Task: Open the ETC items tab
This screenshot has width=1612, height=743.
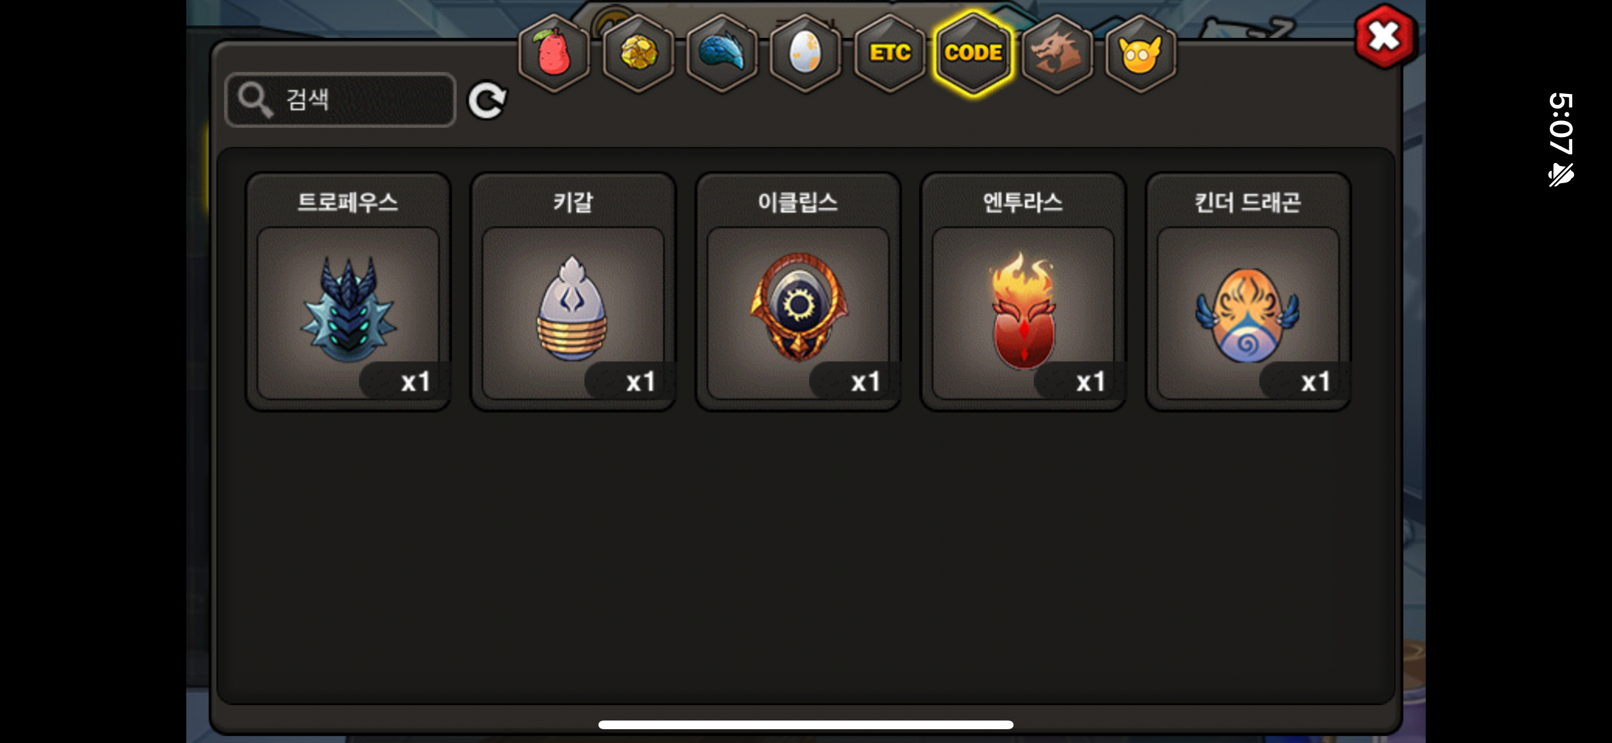Action: coord(890,53)
